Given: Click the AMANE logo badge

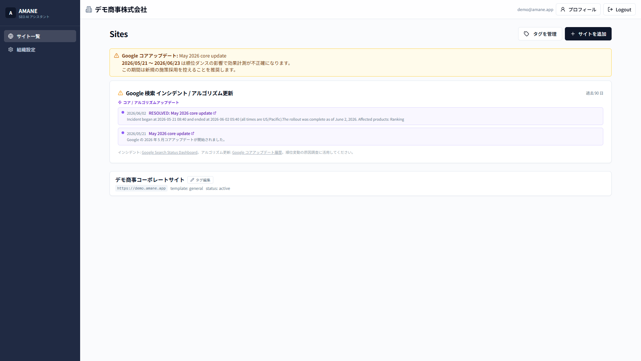Looking at the screenshot, I should tap(11, 13).
